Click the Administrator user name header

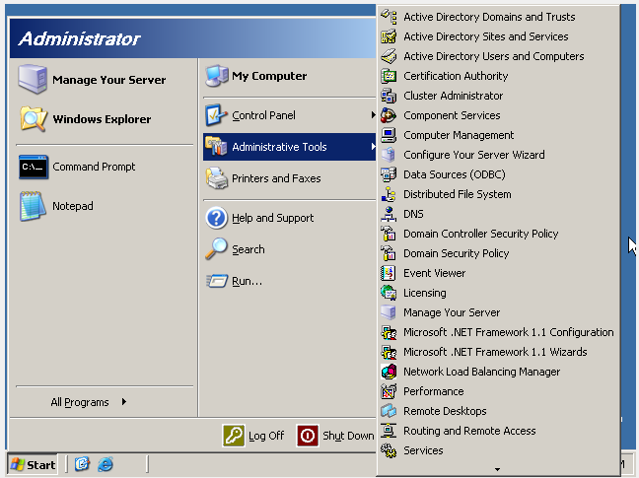coord(80,38)
